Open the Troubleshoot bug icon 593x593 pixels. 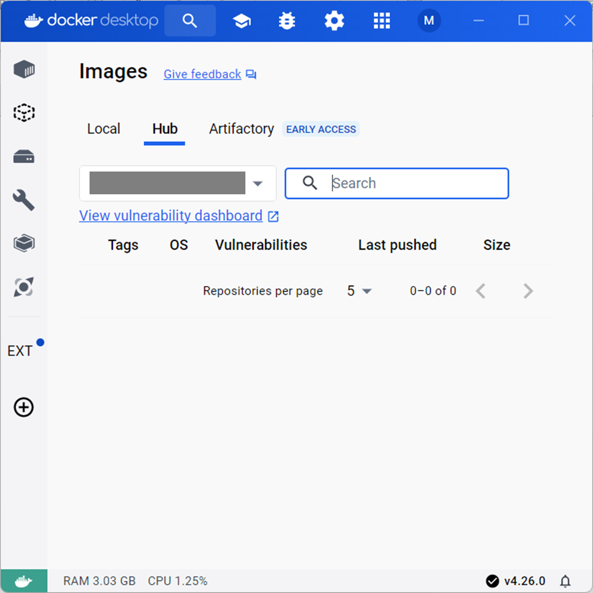click(x=287, y=21)
